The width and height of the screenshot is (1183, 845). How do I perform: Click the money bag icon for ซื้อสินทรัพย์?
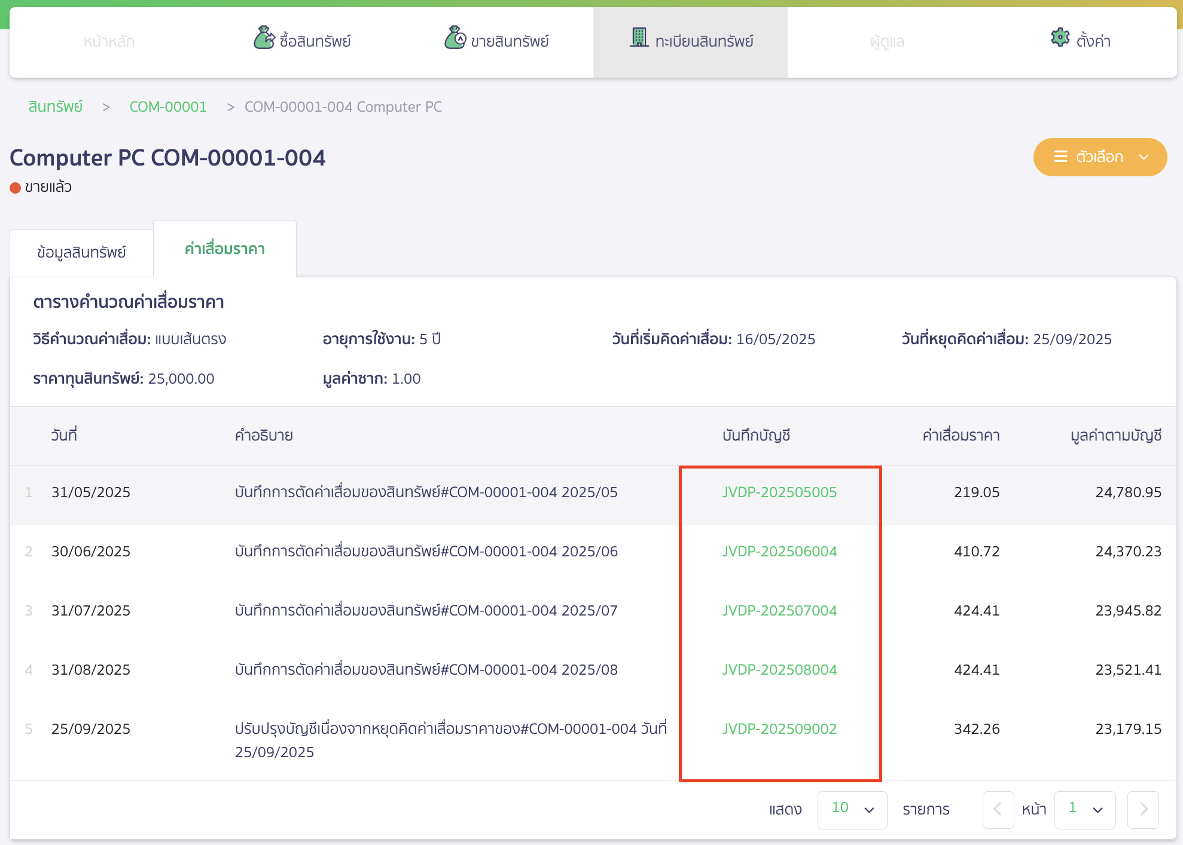click(x=264, y=38)
